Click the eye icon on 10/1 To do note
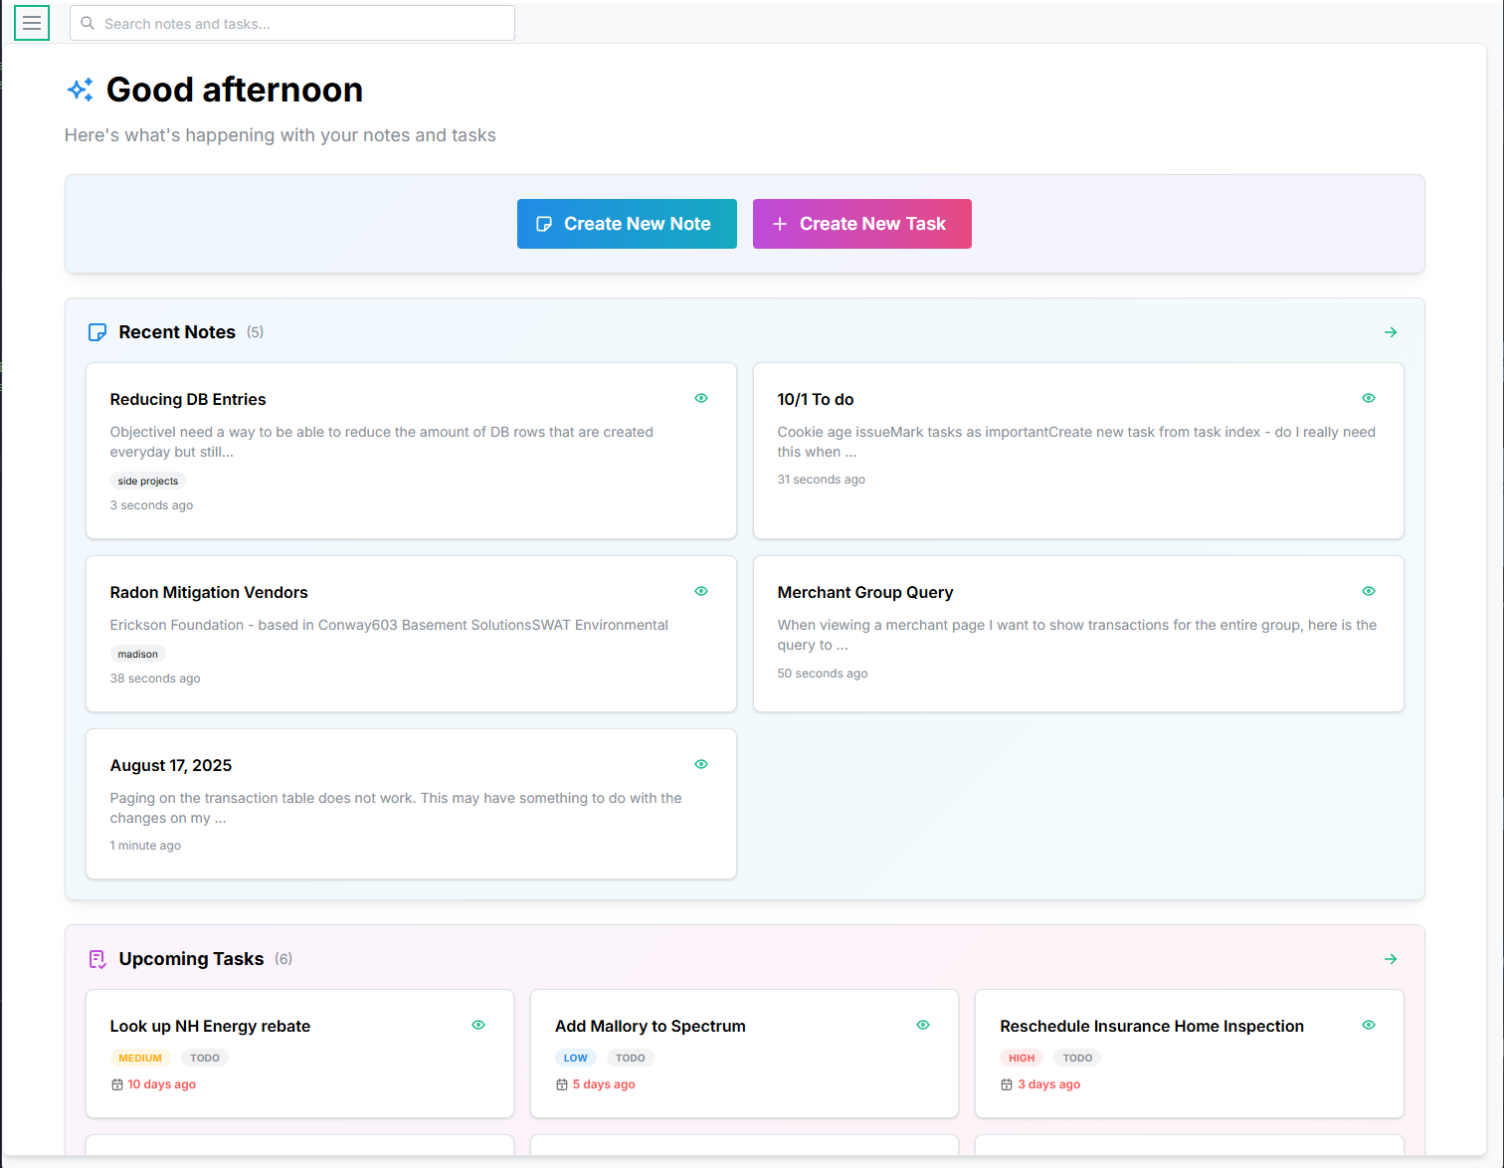The image size is (1504, 1168). [1369, 398]
